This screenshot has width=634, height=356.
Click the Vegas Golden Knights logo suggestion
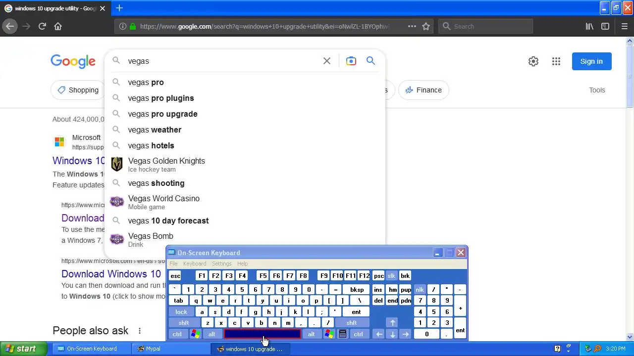point(117,164)
